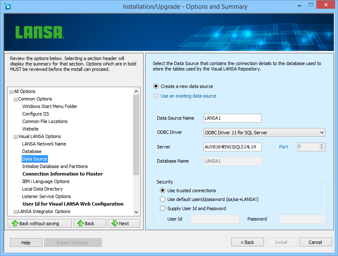Click the Common Options label
The height and width of the screenshot is (256, 338).
coord(35,99)
